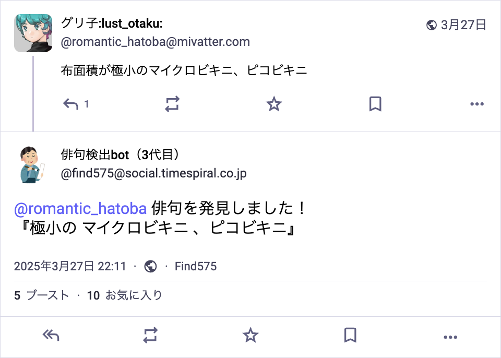Favourite the haiku bot's post
Screen dimensions: 501x358
tap(250, 336)
